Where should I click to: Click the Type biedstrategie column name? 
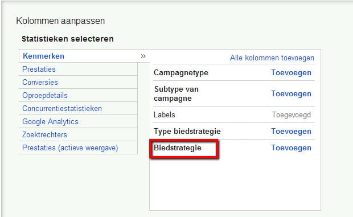pos(187,131)
